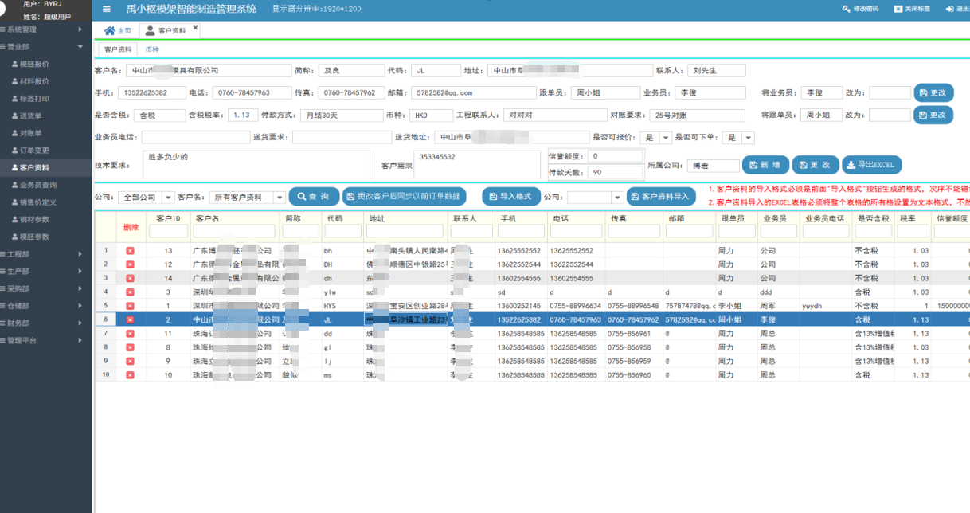Viewport: 970px width, 513px height.
Task: Toggle the hamburger sidebar menu icon
Action: coord(107,10)
